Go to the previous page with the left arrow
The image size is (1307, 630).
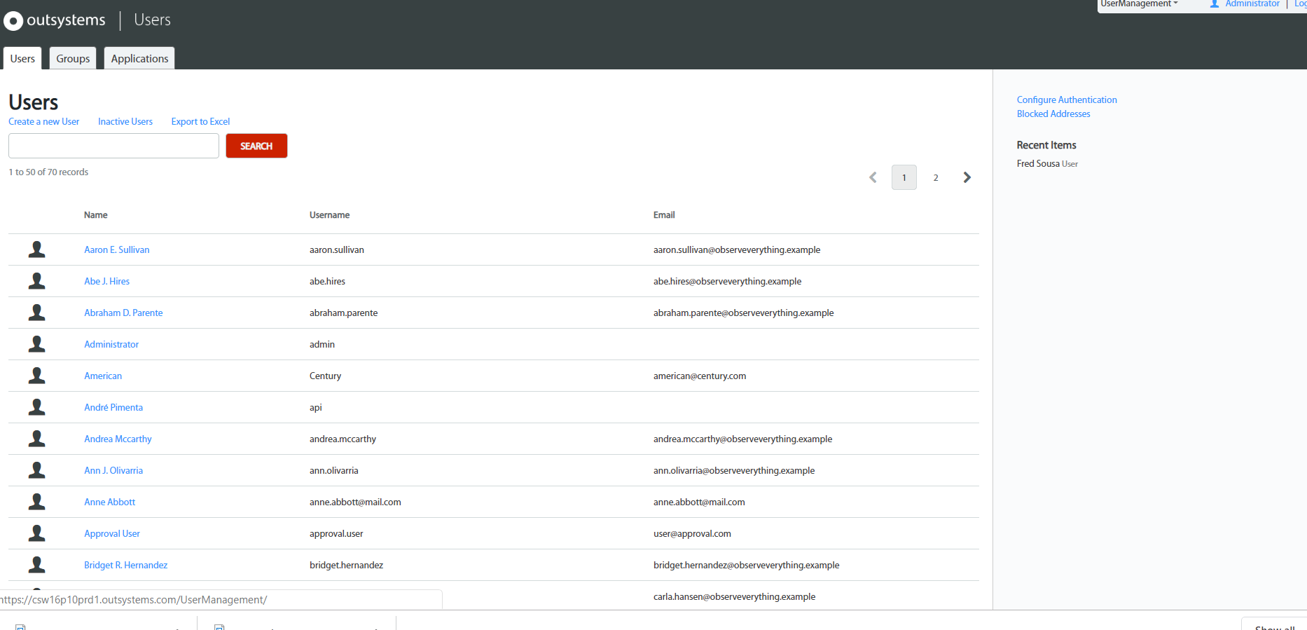click(x=873, y=177)
